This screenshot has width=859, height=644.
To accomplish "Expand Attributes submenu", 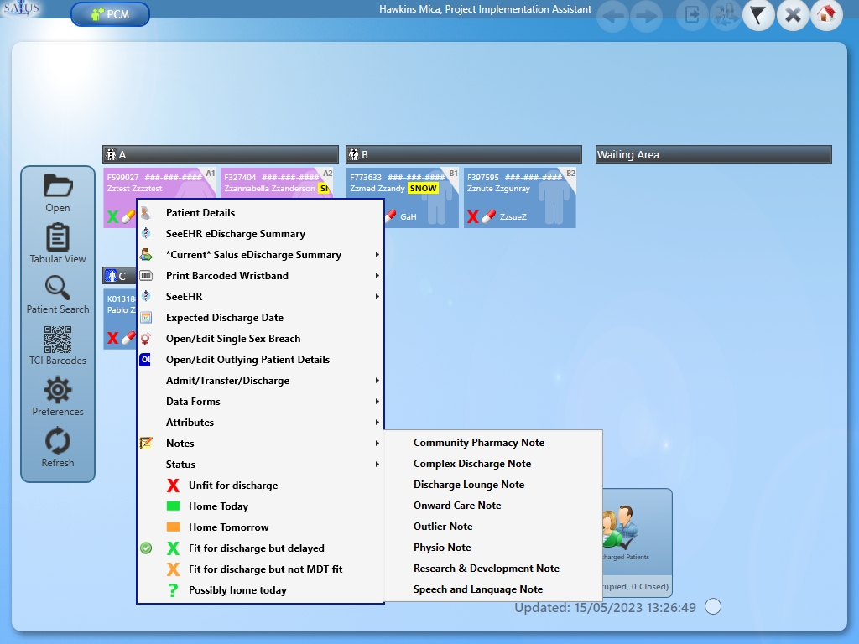I will point(377,423).
